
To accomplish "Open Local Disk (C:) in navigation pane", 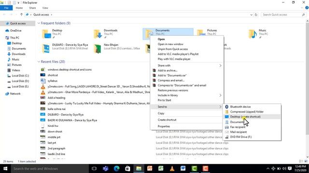I will (20, 76).
